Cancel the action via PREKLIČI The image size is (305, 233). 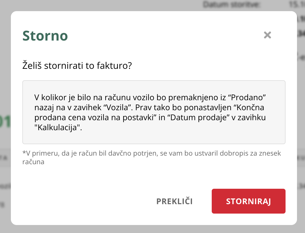coord(175,201)
